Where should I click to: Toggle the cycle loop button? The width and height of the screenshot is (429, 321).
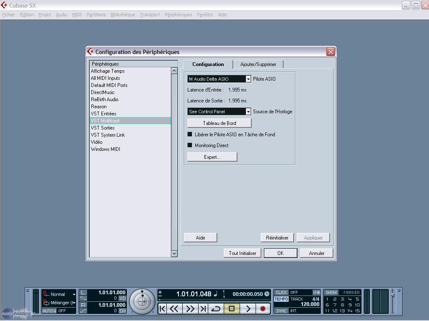(216, 309)
